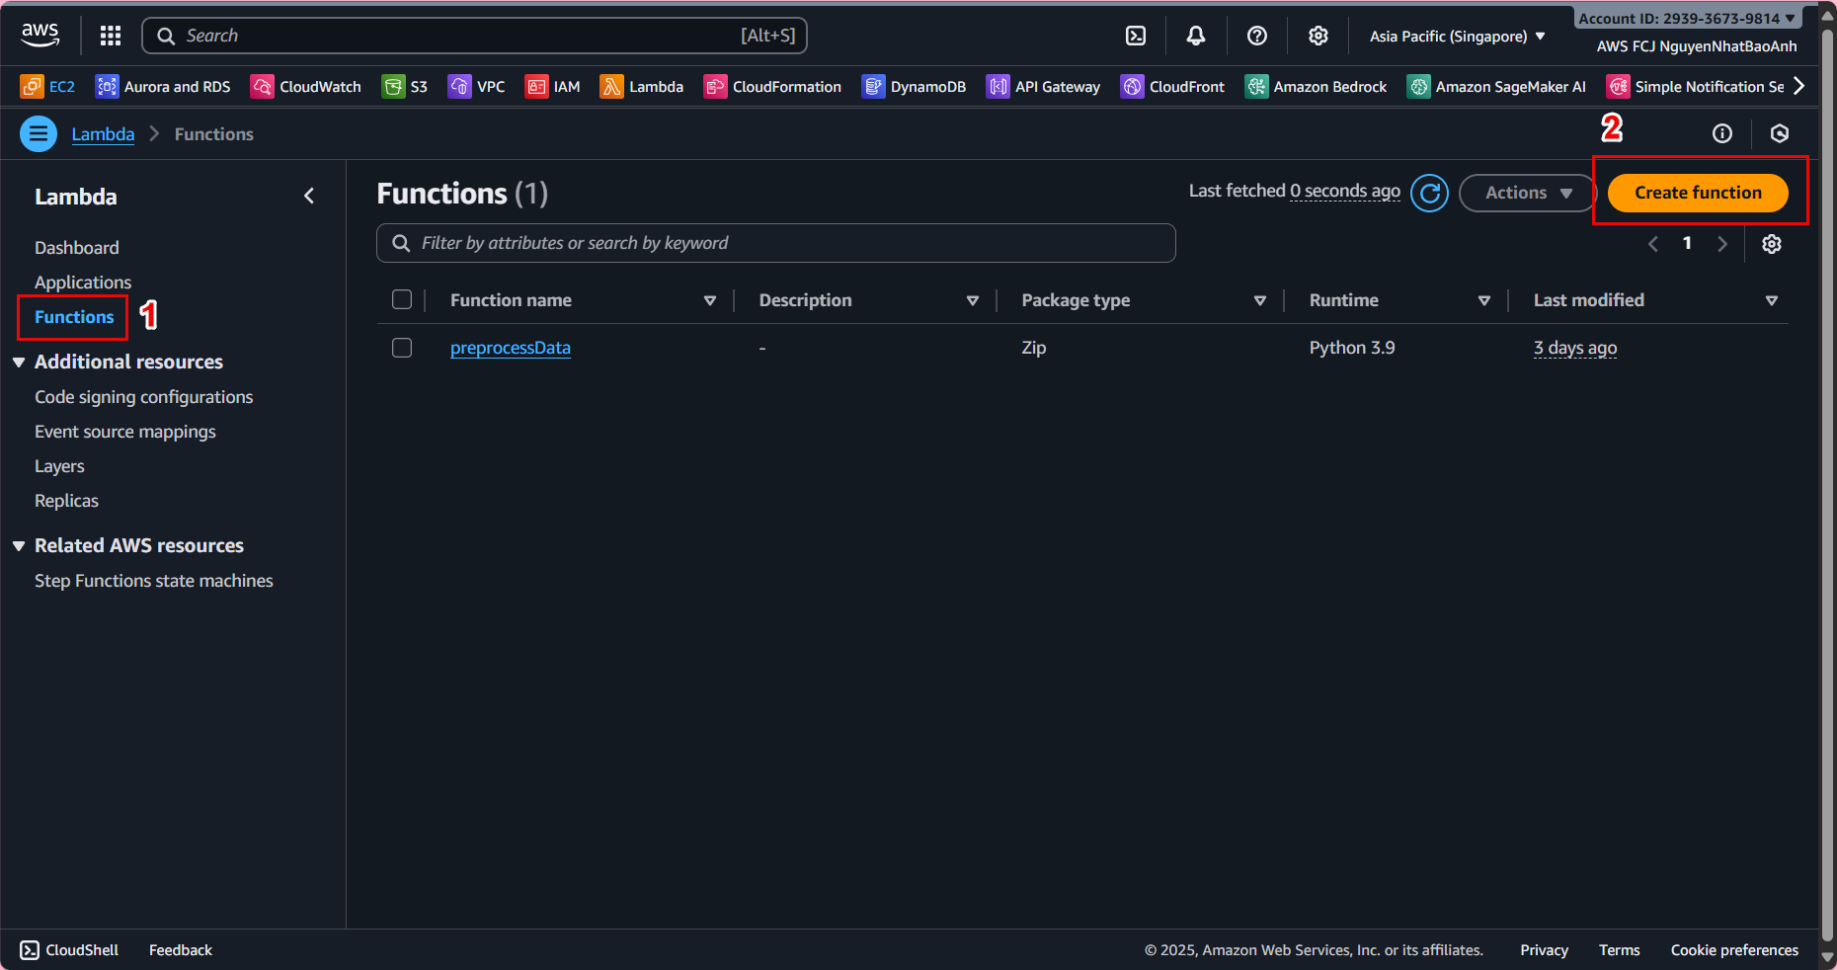Open Layers in the sidebar
The image size is (1837, 970).
(x=59, y=466)
